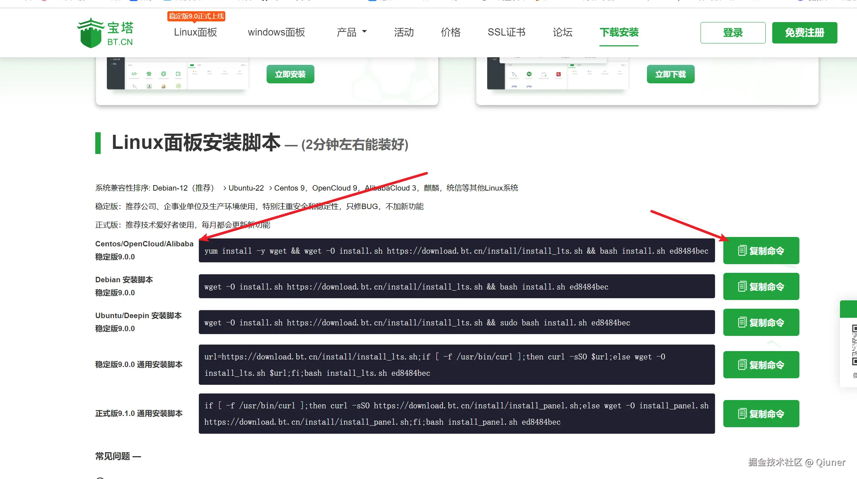Image resolution: width=857 pixels, height=479 pixels.
Task: Open the windows面板 nav item
Action: (276, 32)
